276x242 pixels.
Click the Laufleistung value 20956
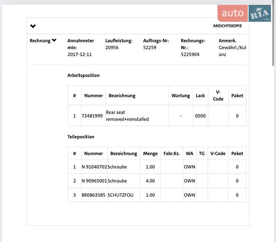(112, 47)
